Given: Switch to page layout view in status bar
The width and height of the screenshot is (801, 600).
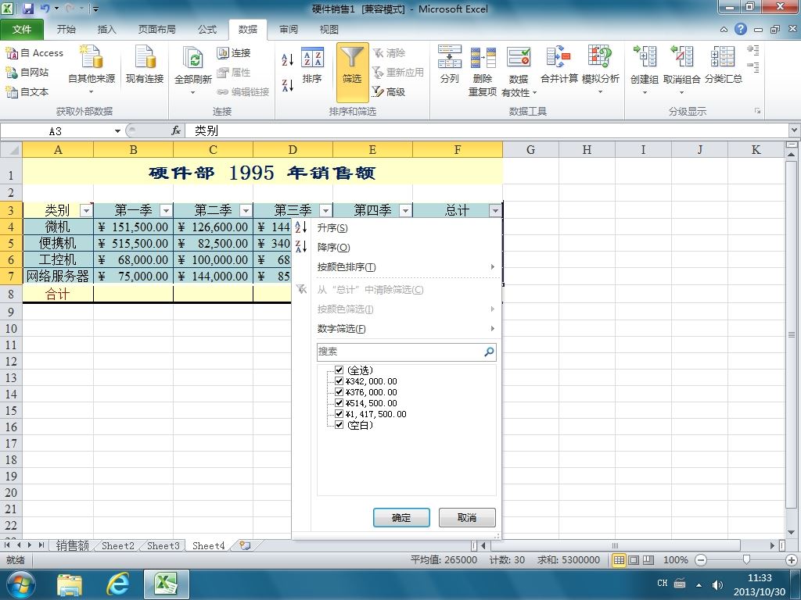Looking at the screenshot, I should pos(634,560).
